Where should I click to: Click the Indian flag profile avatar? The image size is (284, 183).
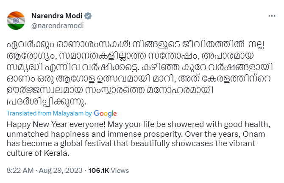16,21
